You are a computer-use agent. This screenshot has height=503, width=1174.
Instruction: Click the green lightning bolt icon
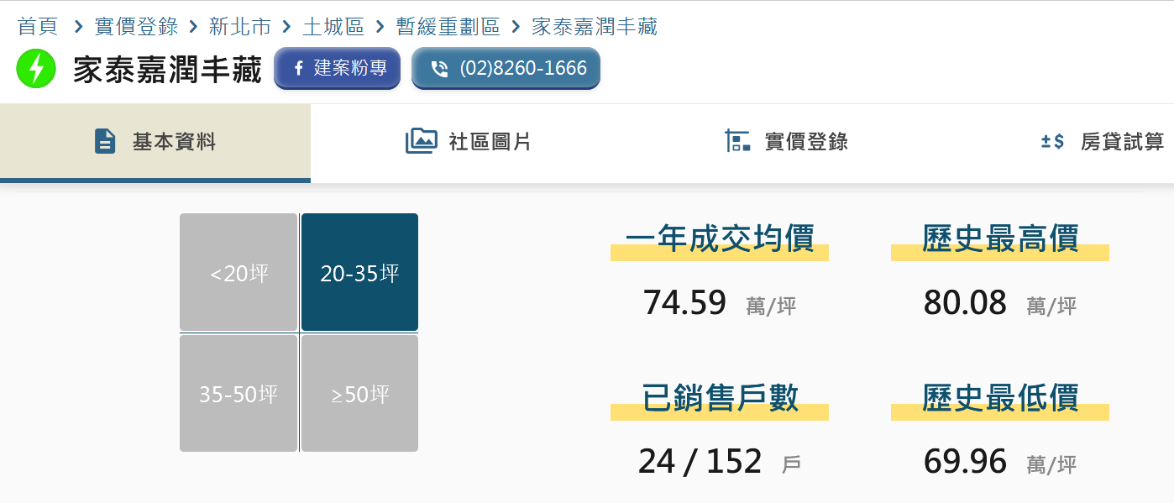35,69
